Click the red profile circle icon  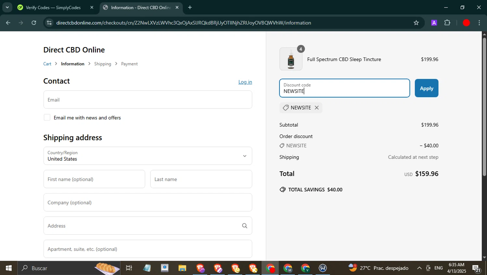466,23
